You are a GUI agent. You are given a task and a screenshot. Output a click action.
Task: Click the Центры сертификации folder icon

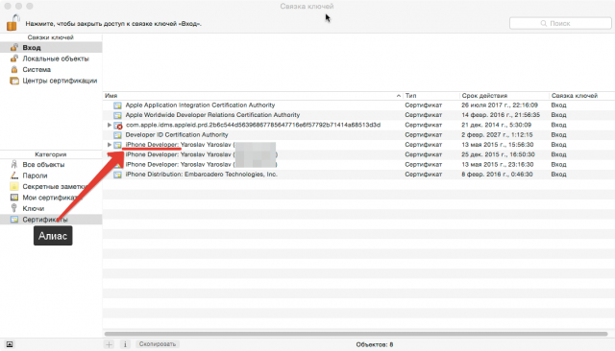point(14,81)
